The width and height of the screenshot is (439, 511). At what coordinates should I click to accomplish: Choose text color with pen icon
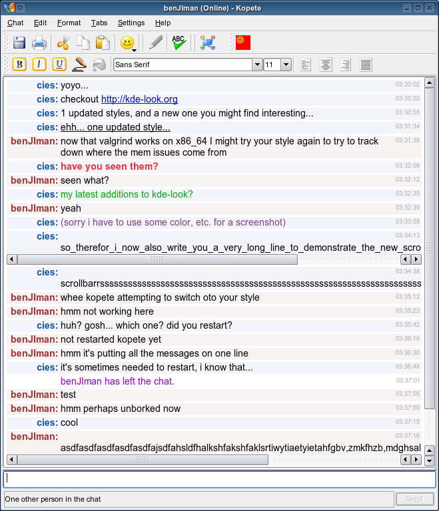coord(79,64)
